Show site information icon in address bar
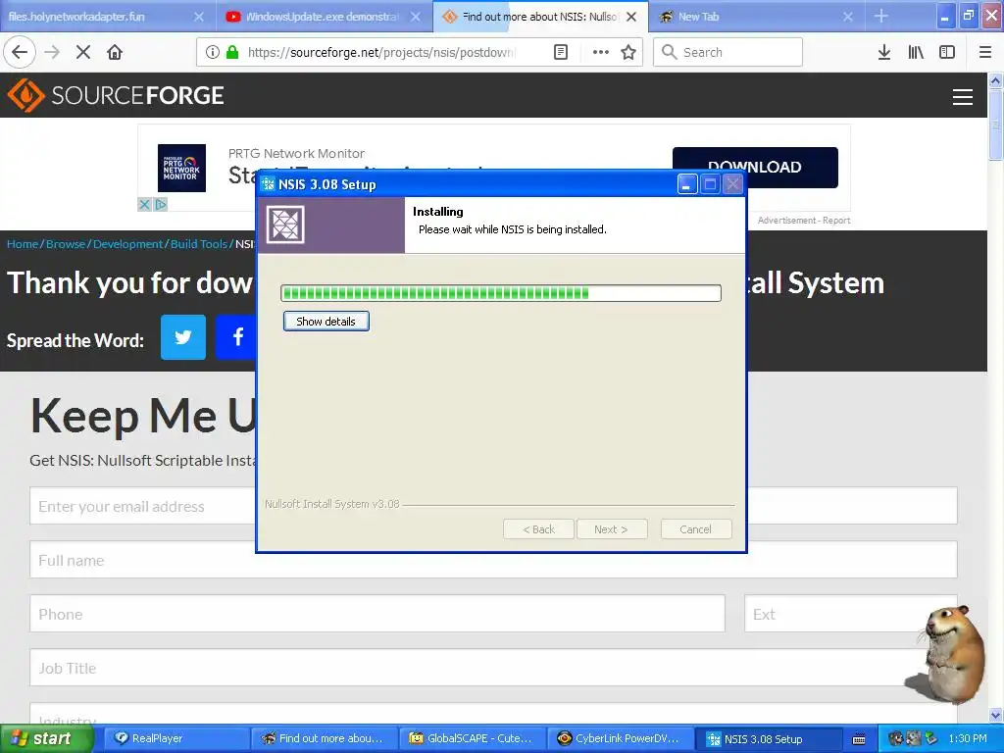Screen dimensions: 1004x753 [212, 52]
